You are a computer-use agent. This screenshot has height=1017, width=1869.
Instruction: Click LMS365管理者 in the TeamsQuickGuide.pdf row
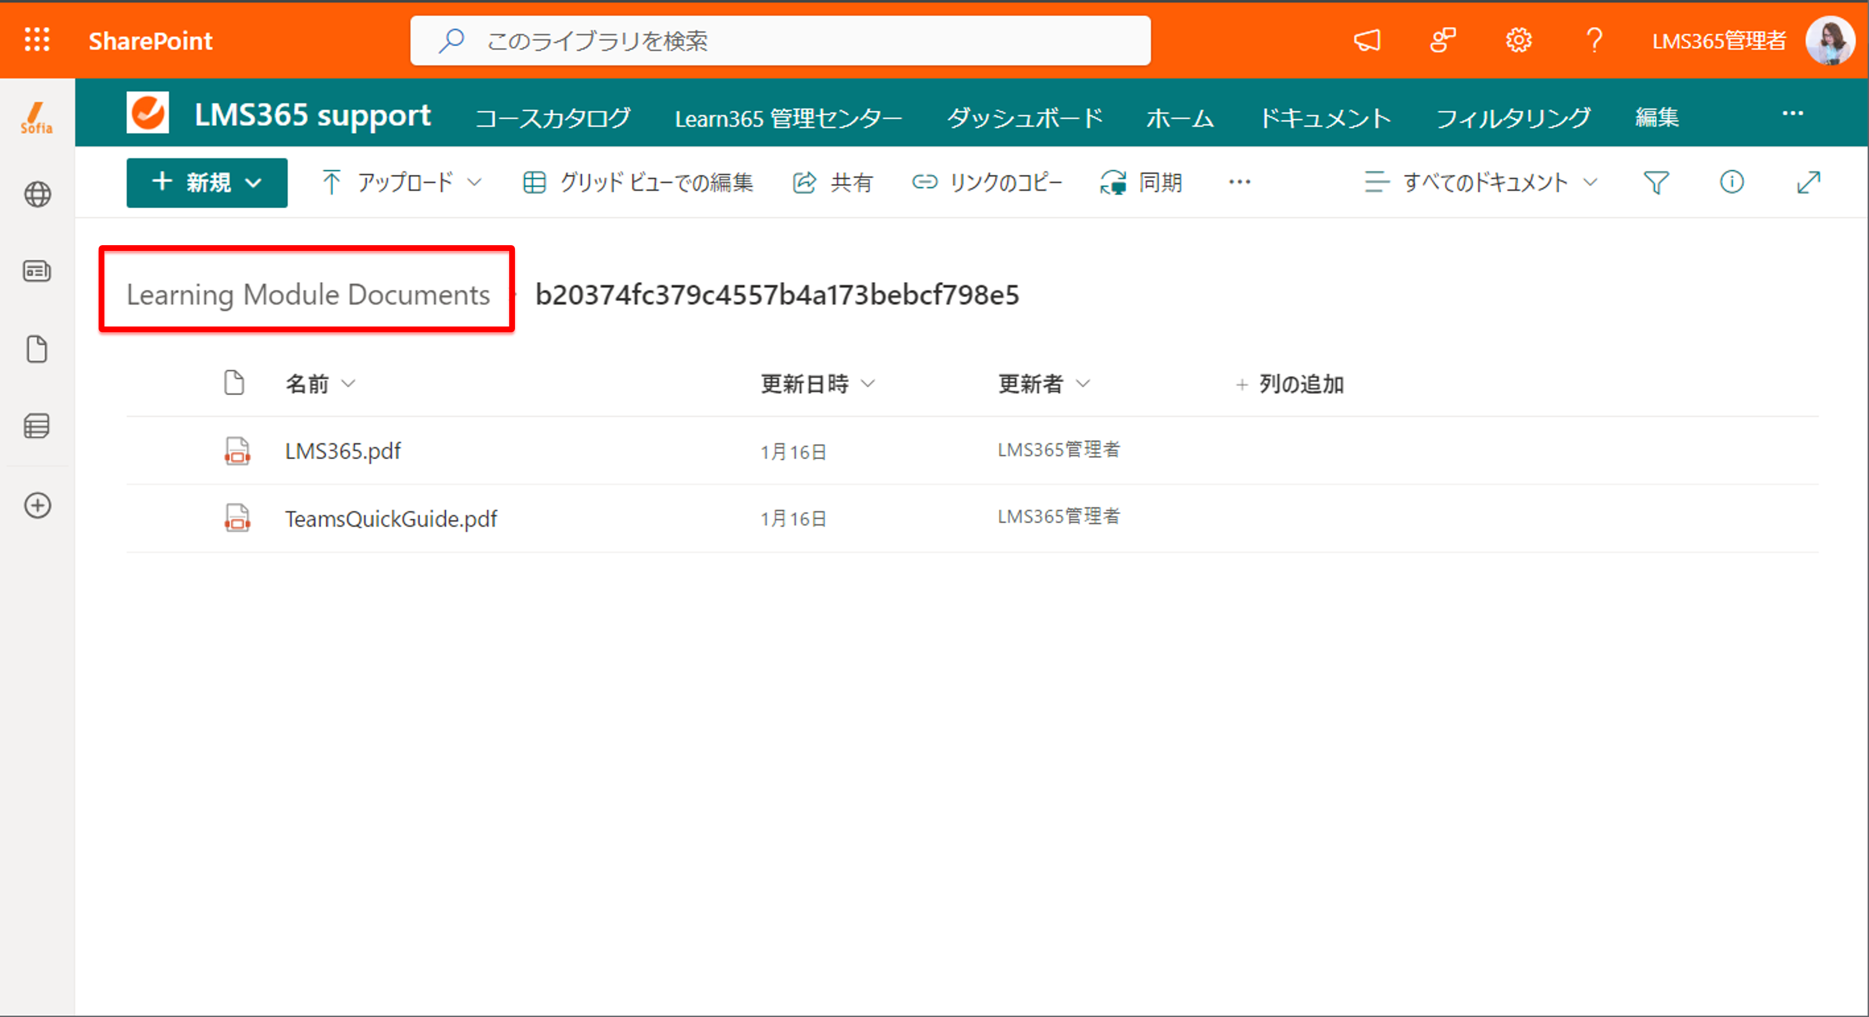tap(1059, 517)
